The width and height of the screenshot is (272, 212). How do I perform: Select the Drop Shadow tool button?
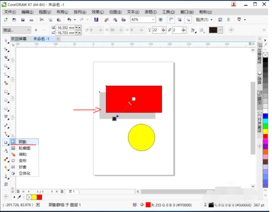click(6, 142)
